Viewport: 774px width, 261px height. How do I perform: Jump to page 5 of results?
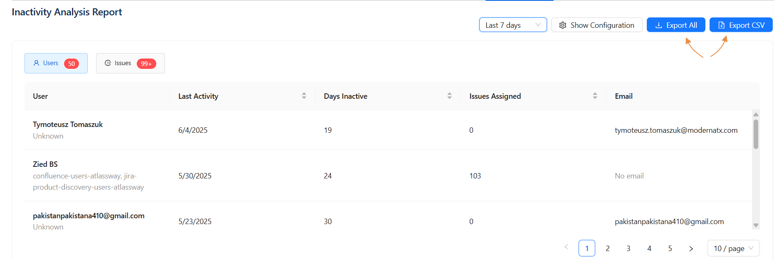click(x=670, y=249)
